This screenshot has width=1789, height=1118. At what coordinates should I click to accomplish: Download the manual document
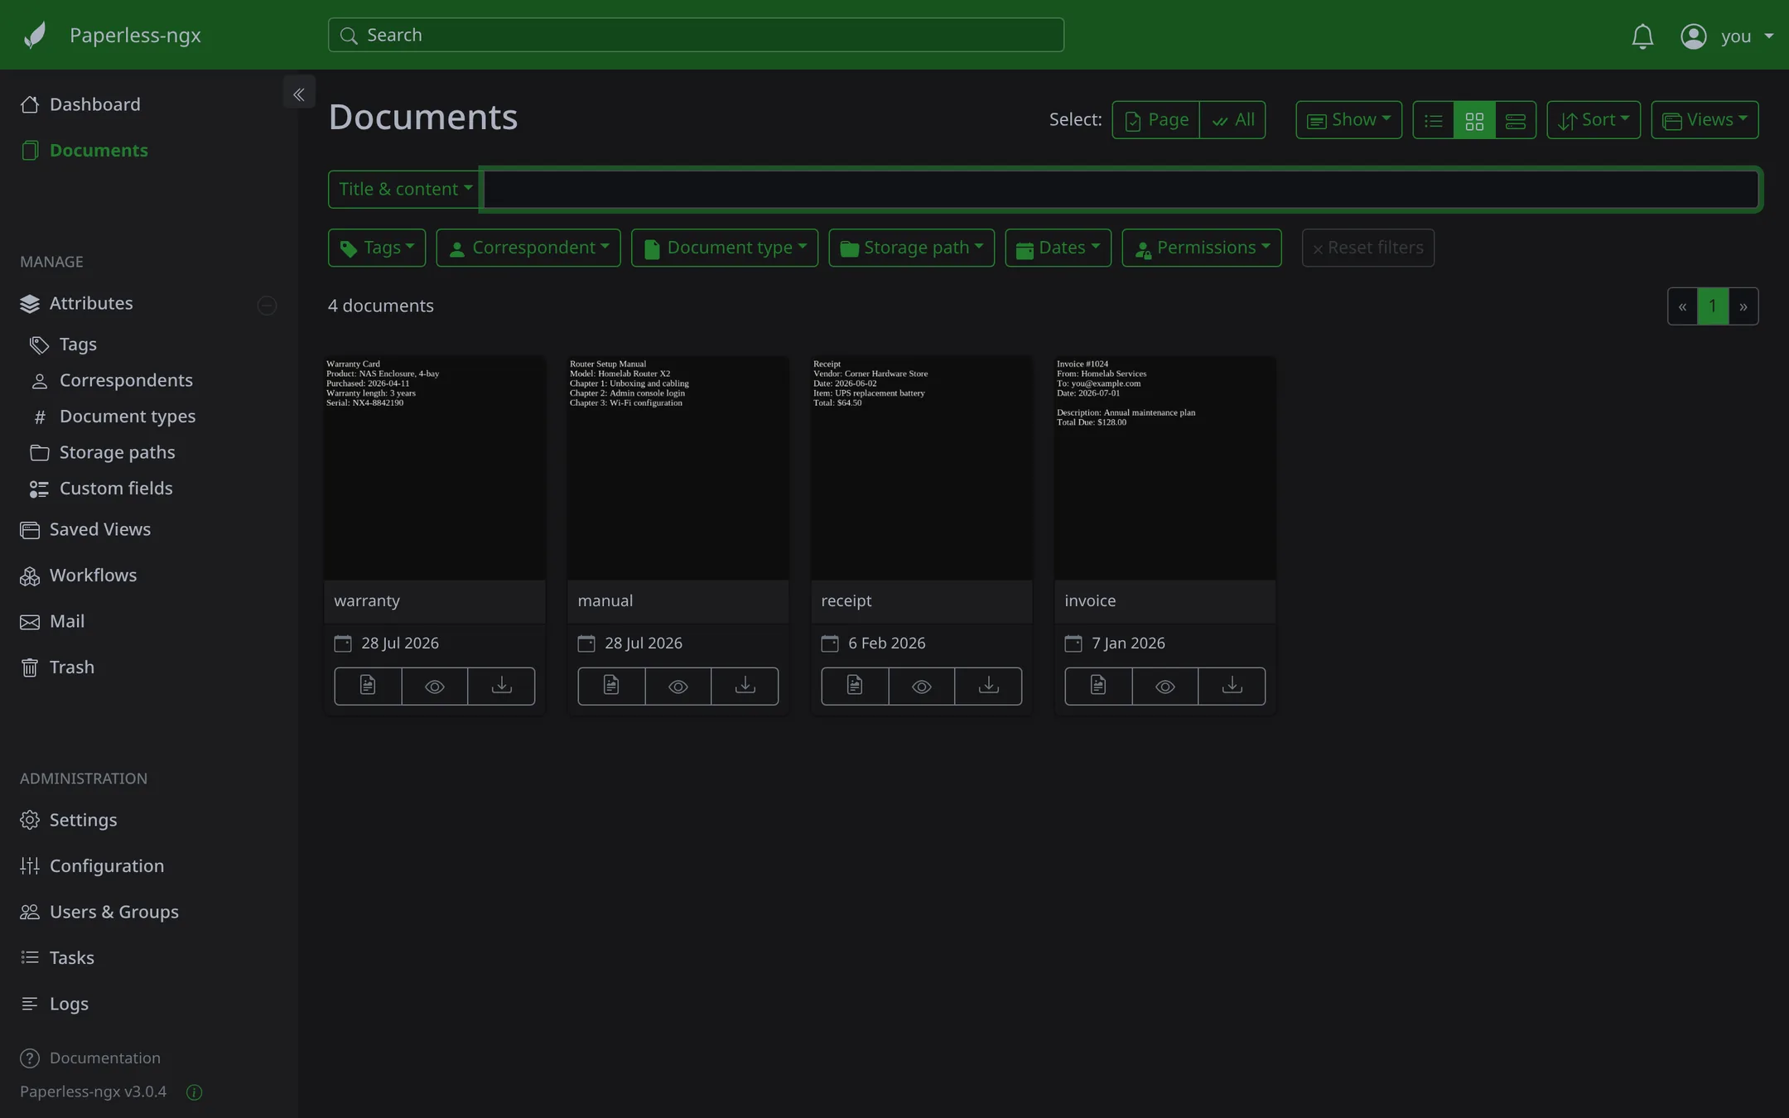coord(745,686)
